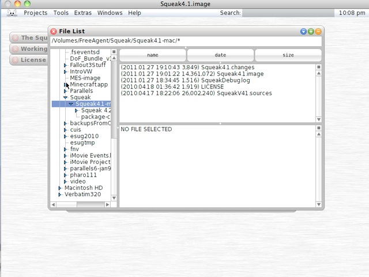The height and width of the screenshot is (277, 369).
Task: Collapse File List with orange minus icon
Action: pos(318,31)
